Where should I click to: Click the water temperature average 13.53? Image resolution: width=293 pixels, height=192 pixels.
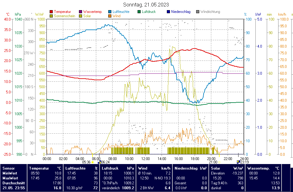[x=275, y=183]
